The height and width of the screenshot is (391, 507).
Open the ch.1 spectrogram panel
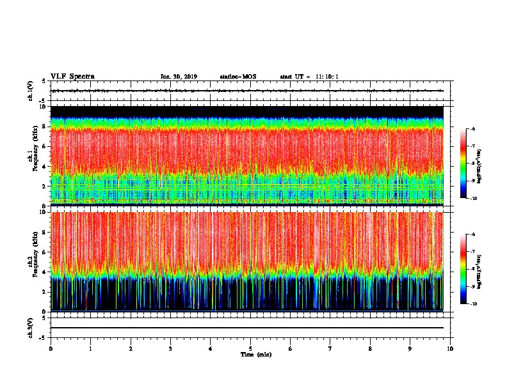tap(247, 156)
